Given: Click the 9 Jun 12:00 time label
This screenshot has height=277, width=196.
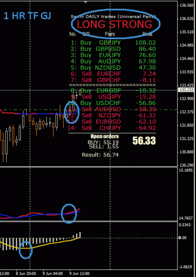Looking at the screenshot, I should coord(80,273).
